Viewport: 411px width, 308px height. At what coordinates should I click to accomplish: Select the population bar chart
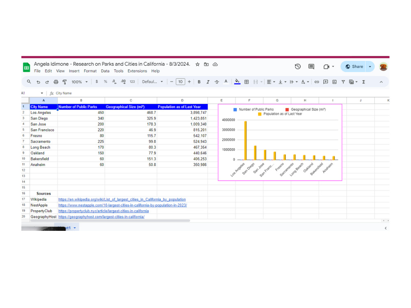[280, 142]
